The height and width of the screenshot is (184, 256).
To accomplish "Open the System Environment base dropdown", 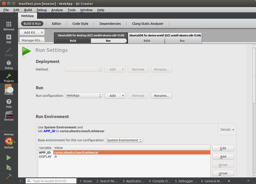I will [x=124, y=140].
